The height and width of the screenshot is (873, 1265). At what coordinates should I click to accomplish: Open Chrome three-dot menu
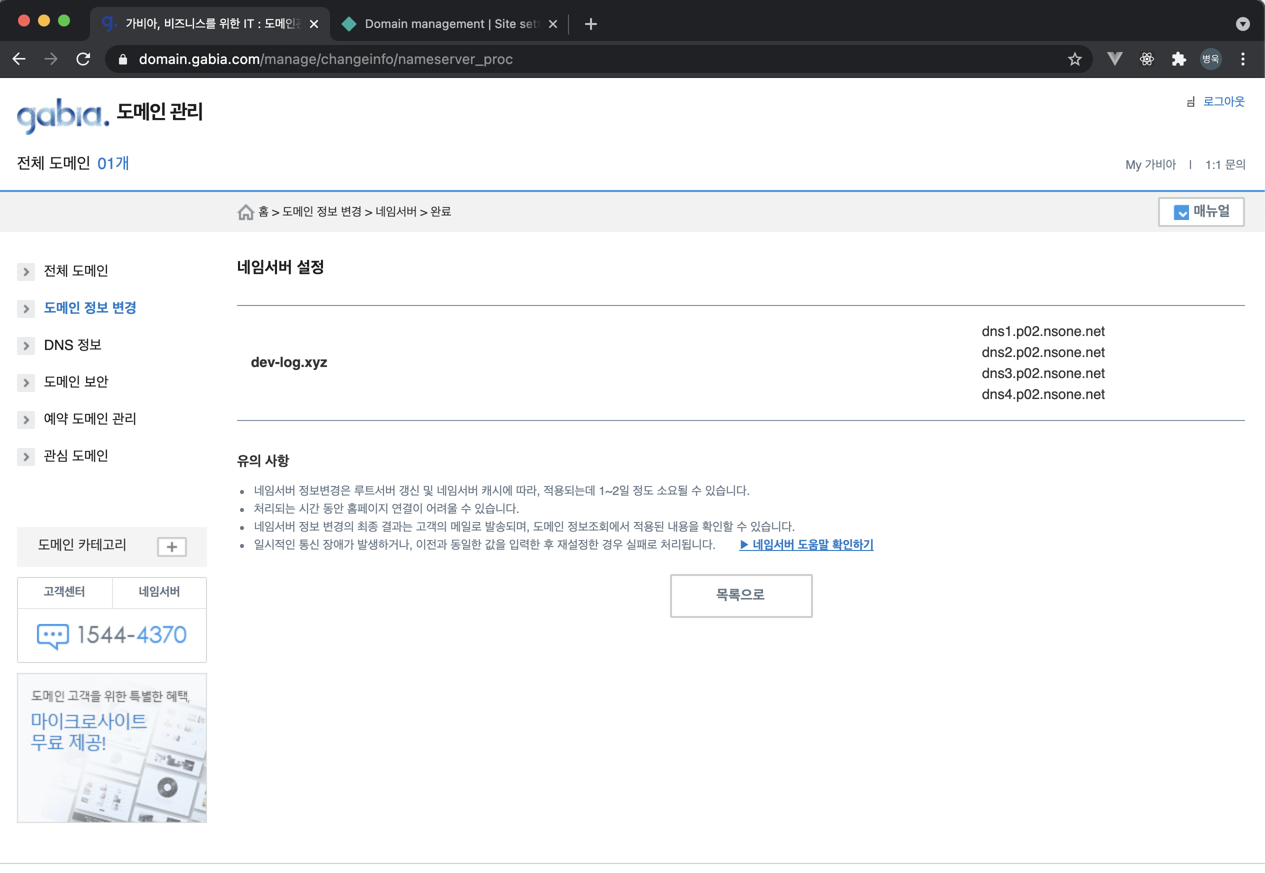(x=1242, y=59)
